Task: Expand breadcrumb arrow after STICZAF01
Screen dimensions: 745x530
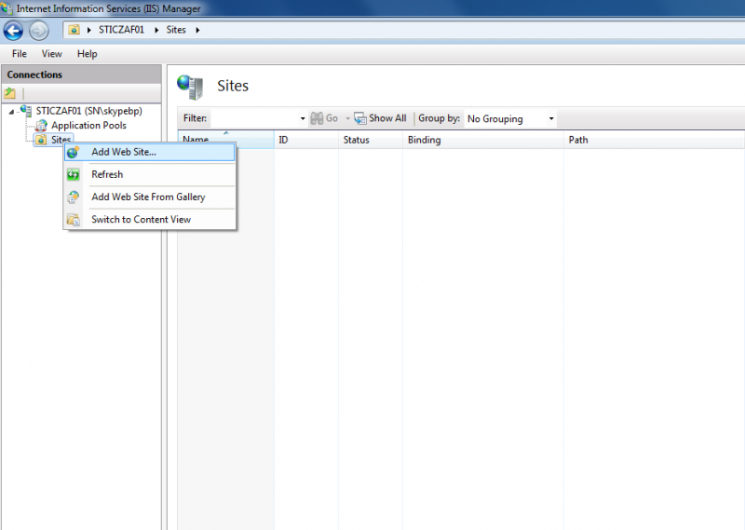Action: pyautogui.click(x=156, y=30)
